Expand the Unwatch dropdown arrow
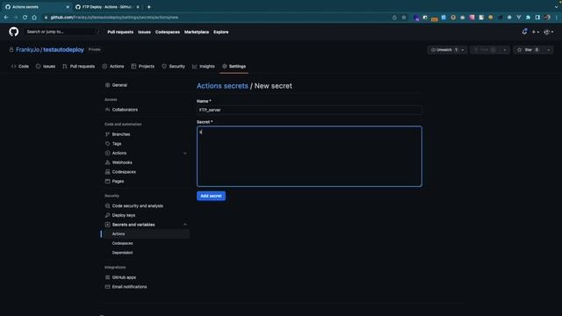Viewport: 562px width, 316px height. (463, 50)
